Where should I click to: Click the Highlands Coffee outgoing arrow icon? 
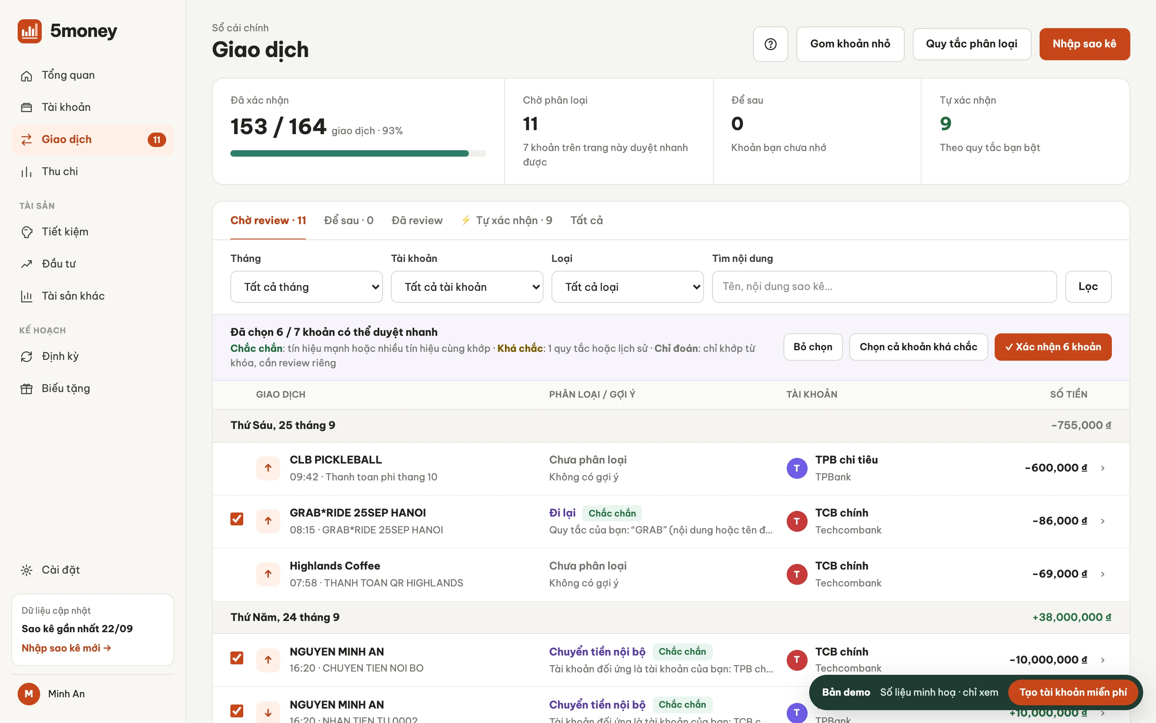(268, 574)
